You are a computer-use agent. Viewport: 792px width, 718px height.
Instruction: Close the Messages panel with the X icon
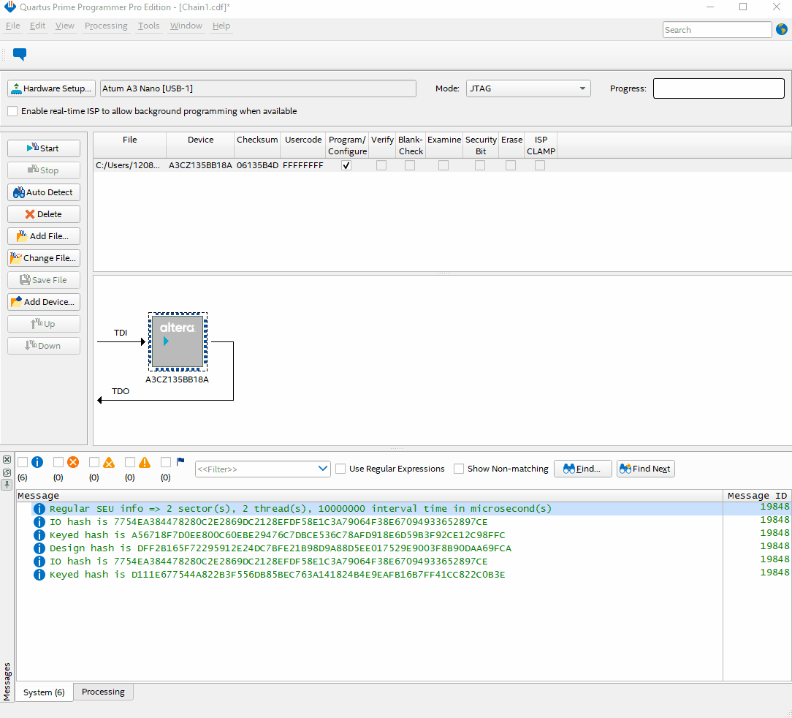7,460
